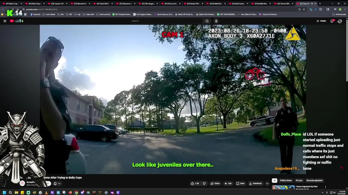Viewport: 348px width, 195px height.
Task: Click the YouTube search magnifier button
Action: pos(207,21)
